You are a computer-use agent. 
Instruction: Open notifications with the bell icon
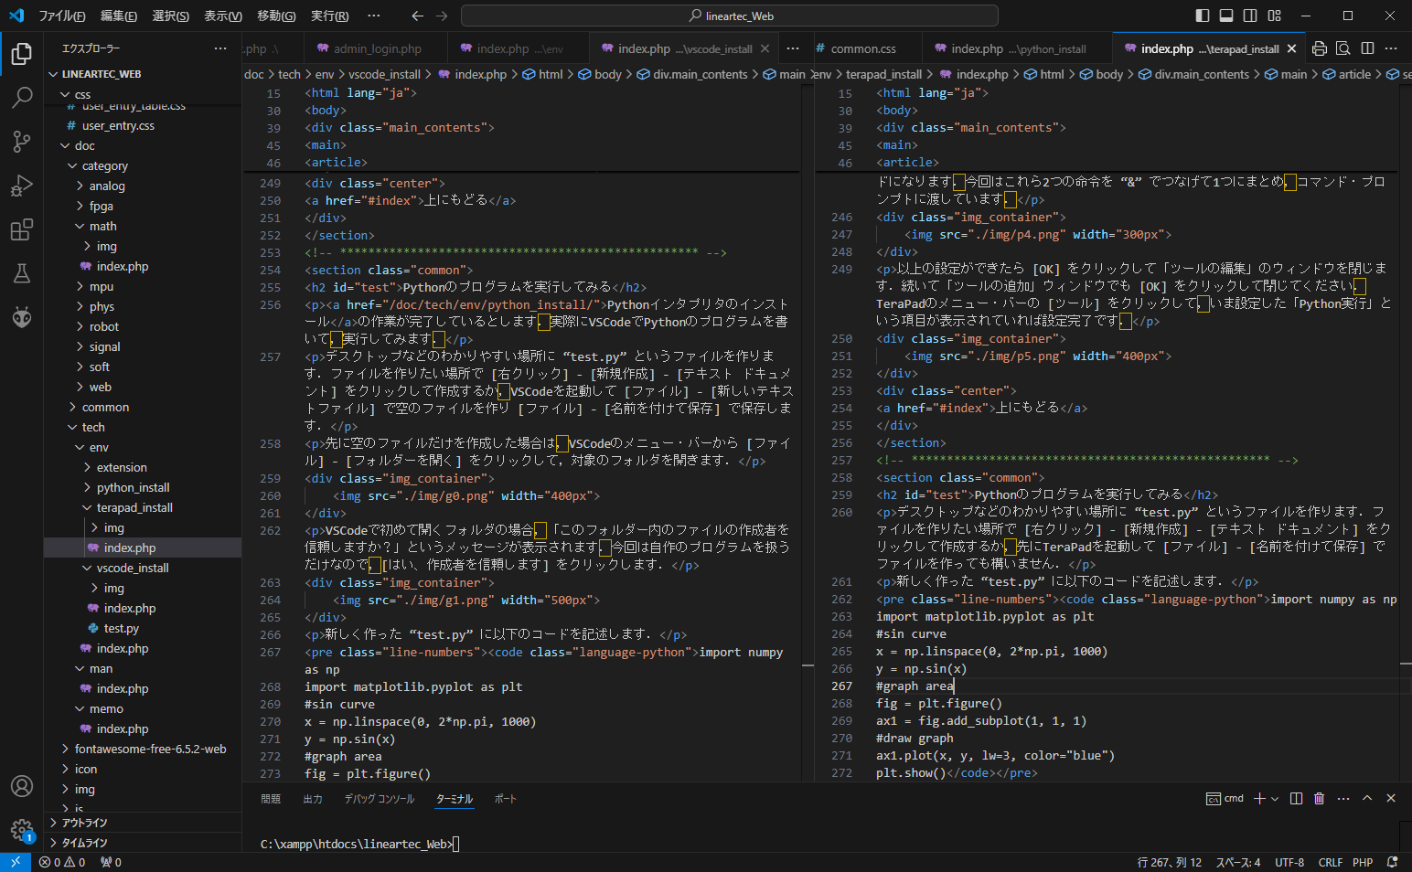(x=1392, y=862)
